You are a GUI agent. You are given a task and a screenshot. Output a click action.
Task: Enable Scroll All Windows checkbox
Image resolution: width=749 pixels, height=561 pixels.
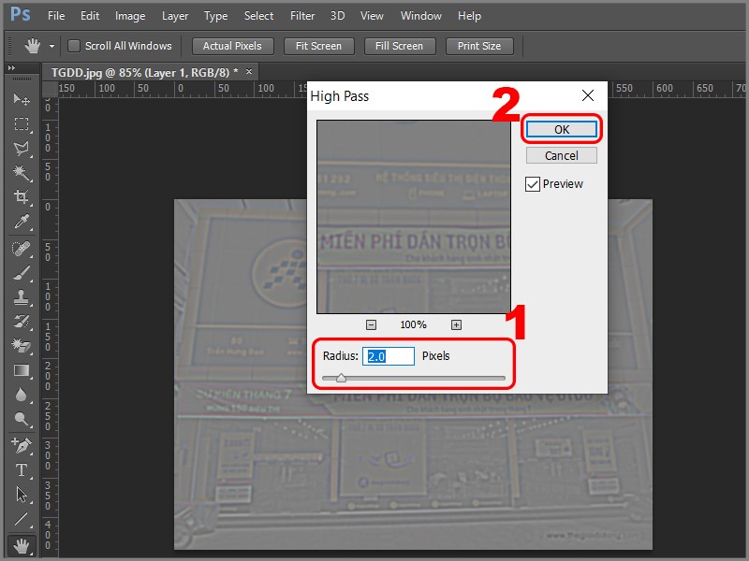(74, 46)
